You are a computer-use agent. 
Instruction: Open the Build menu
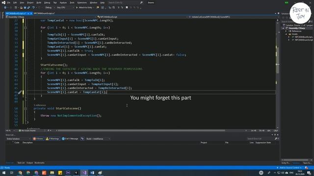tap(39, 2)
